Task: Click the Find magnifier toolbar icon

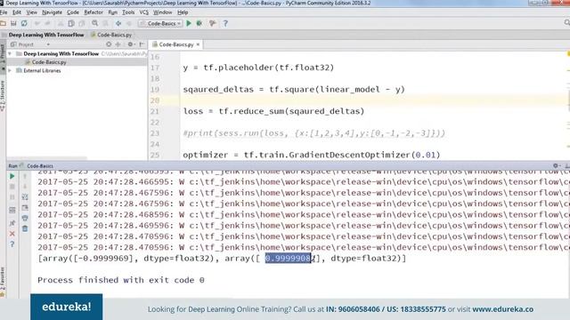Action: point(95,24)
